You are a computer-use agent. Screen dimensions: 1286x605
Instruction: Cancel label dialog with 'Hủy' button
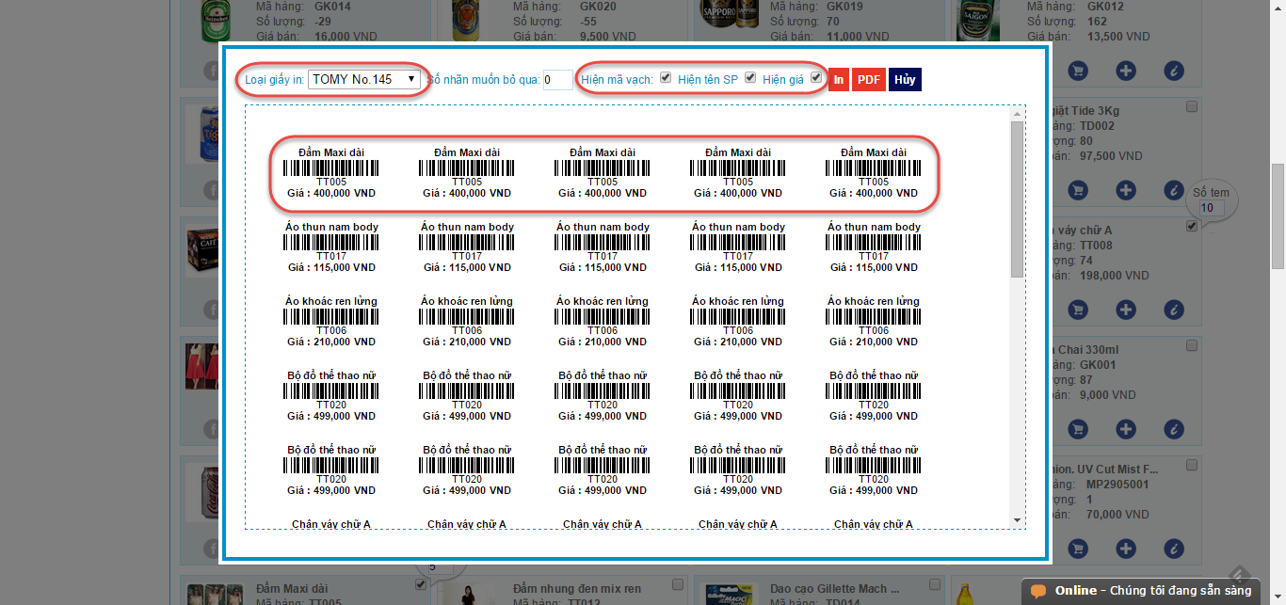pyautogui.click(x=905, y=79)
